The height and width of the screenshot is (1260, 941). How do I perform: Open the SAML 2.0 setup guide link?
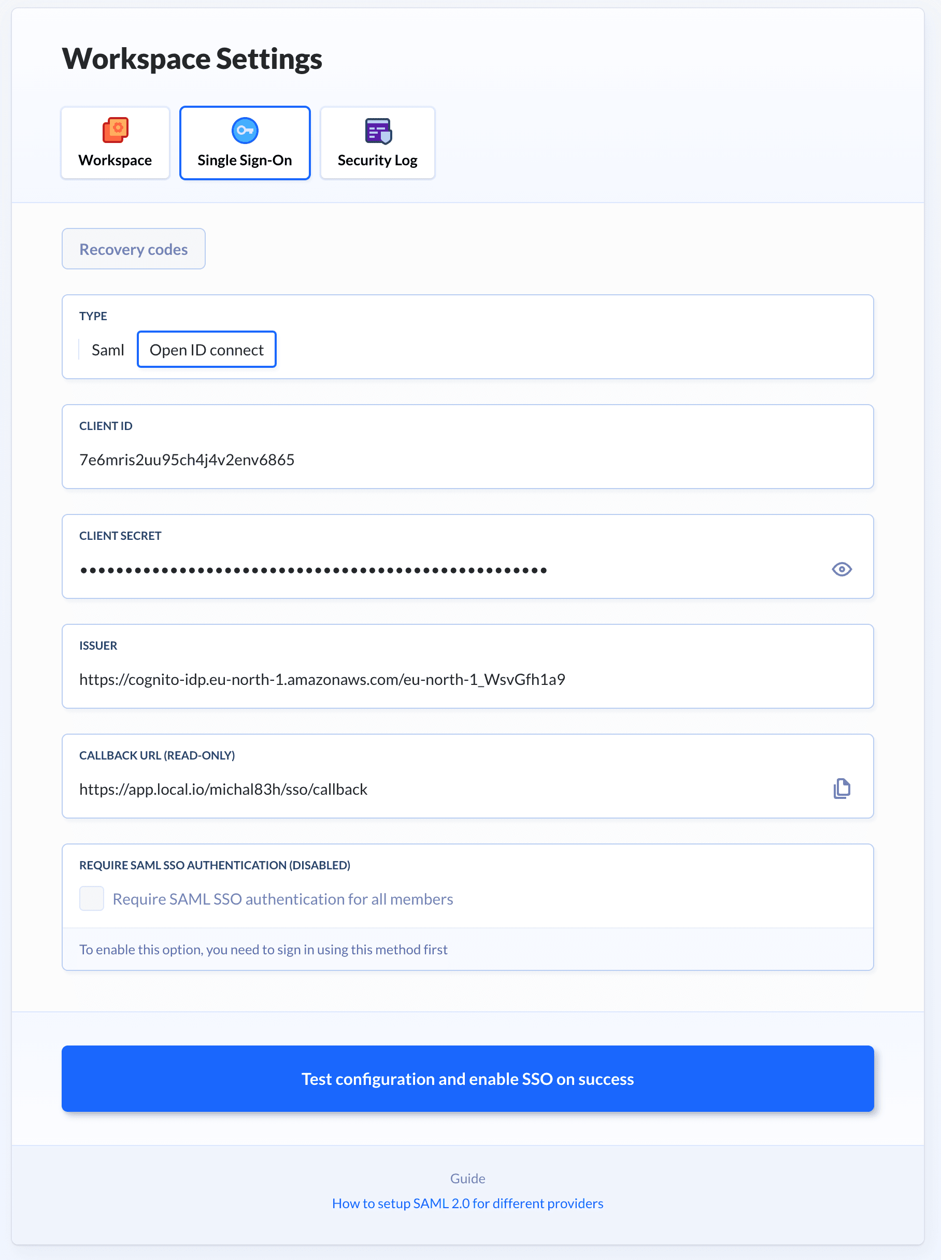click(468, 1203)
